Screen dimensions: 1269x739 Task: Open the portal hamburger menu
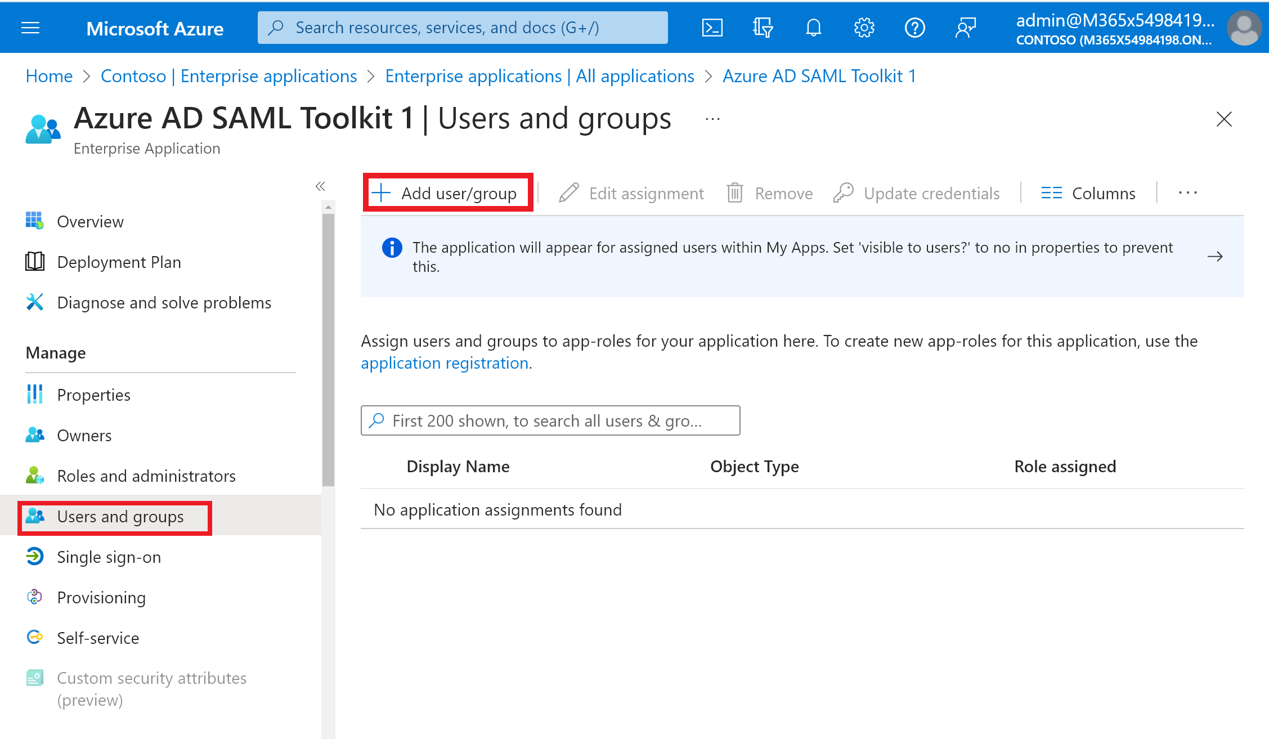[x=30, y=28]
